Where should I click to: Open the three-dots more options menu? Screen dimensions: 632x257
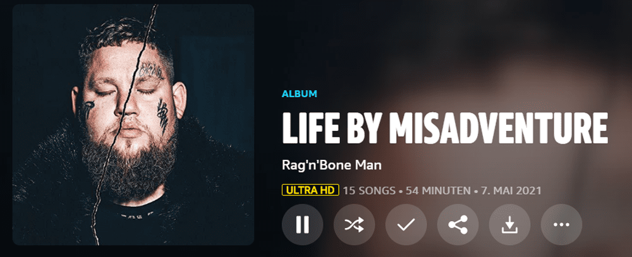pyautogui.click(x=561, y=224)
